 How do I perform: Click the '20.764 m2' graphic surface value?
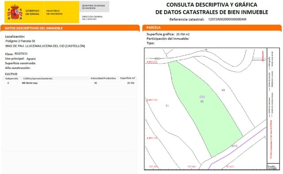click(x=183, y=34)
